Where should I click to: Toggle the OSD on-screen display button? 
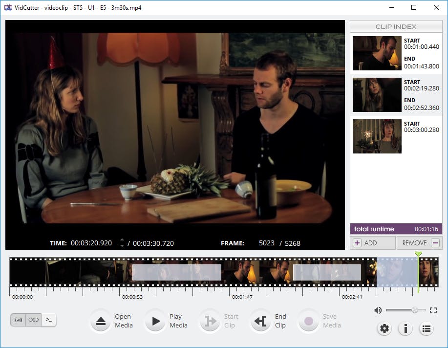click(33, 320)
